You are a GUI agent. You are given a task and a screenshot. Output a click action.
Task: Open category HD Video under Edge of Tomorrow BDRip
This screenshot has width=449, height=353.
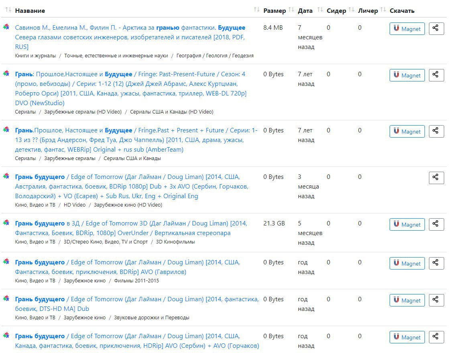pos(75,205)
